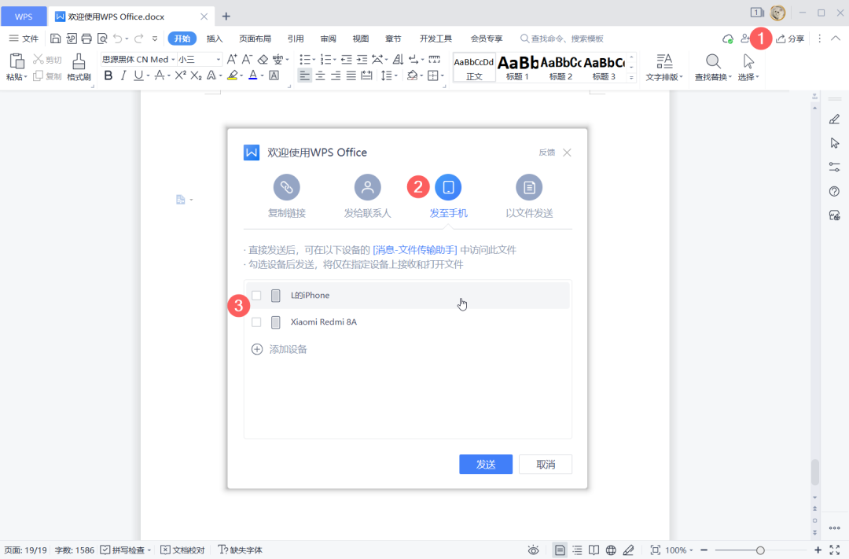This screenshot has width=849, height=559.
Task: Click the pen tool in right sidebar
Action: pos(834,120)
